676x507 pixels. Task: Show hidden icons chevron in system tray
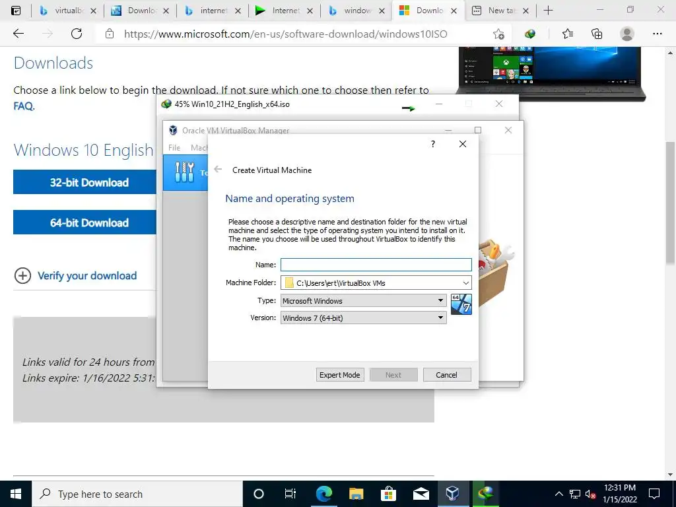558,494
